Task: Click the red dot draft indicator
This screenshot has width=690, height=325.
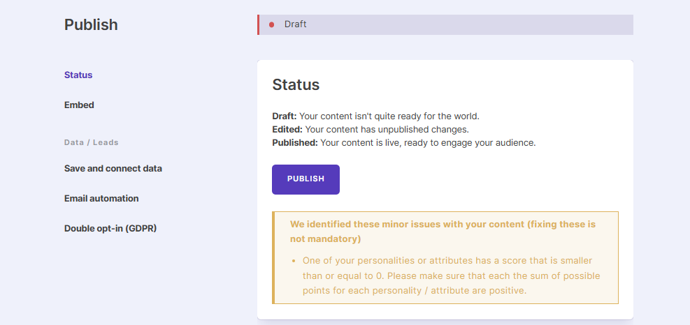Action: 271,24
